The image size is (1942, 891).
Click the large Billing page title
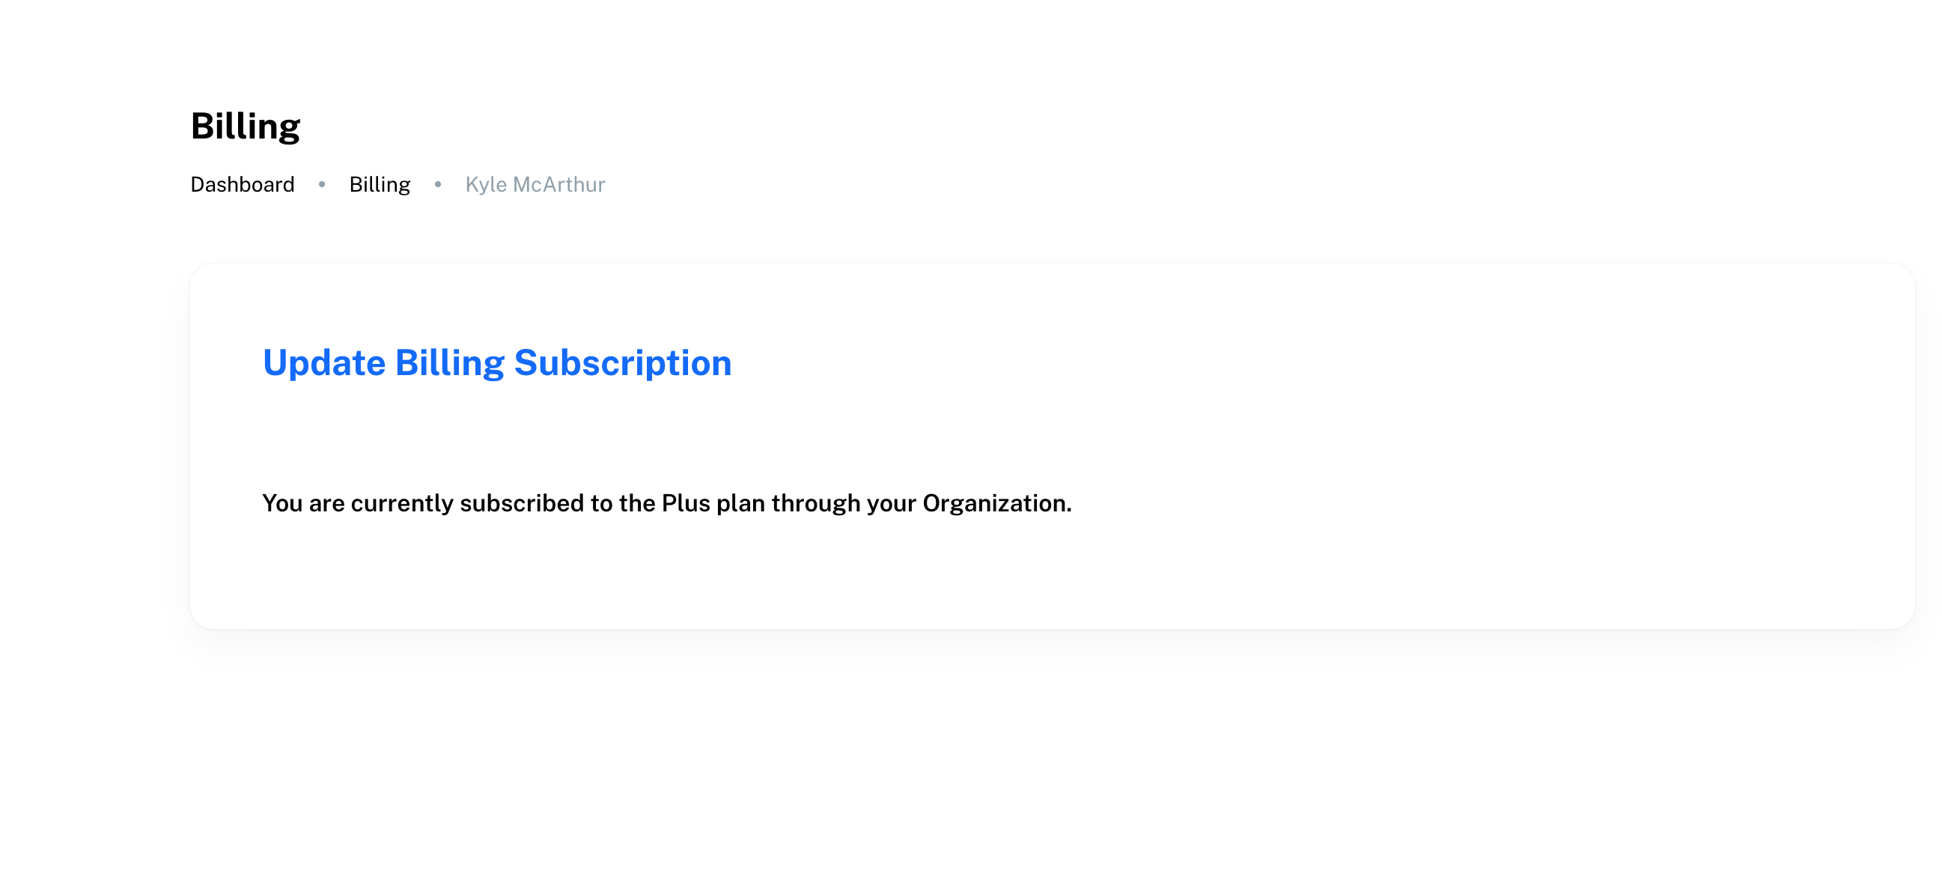point(245,126)
